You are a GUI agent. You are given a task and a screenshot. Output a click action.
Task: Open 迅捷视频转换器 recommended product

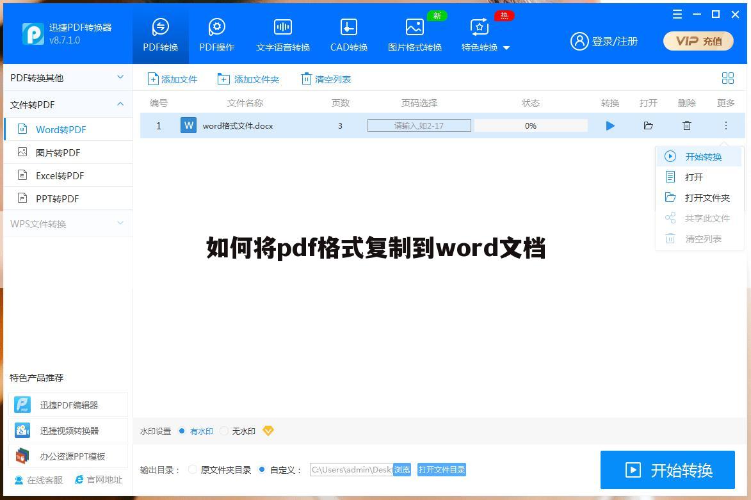point(68,431)
